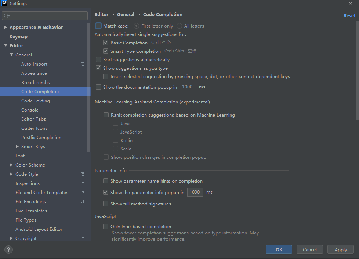Click the project-level icon beside File Encodings
This screenshot has height=259, width=359.
(x=83, y=202)
